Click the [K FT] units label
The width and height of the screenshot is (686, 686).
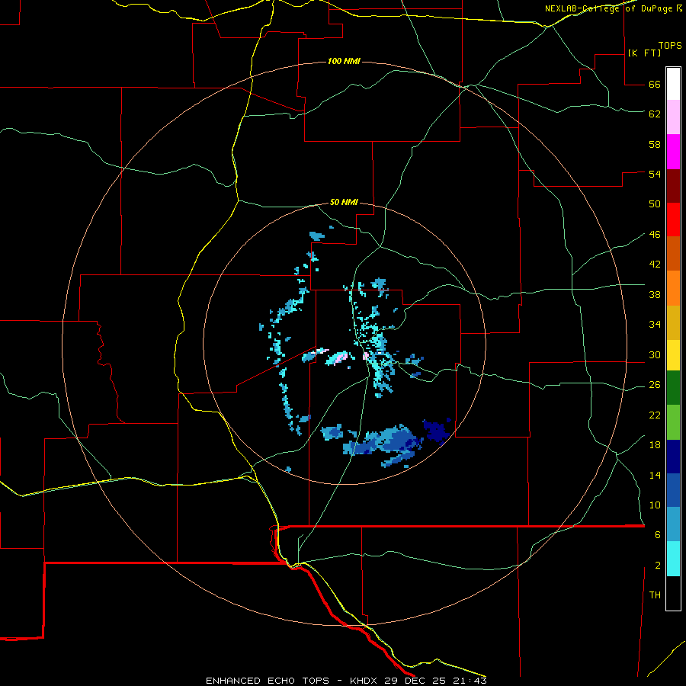point(644,53)
